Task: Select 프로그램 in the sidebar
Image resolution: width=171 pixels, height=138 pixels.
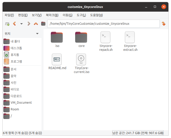Action: (x=22, y=61)
